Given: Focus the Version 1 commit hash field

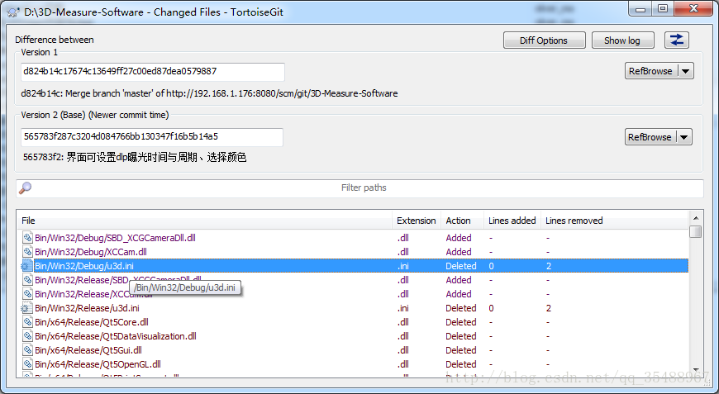Looking at the screenshot, I should (x=153, y=72).
